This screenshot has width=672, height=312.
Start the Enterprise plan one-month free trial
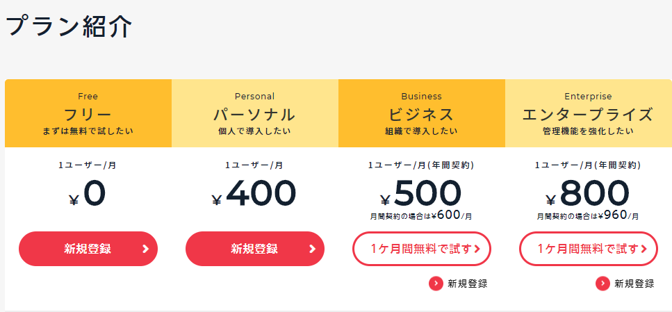pos(589,249)
